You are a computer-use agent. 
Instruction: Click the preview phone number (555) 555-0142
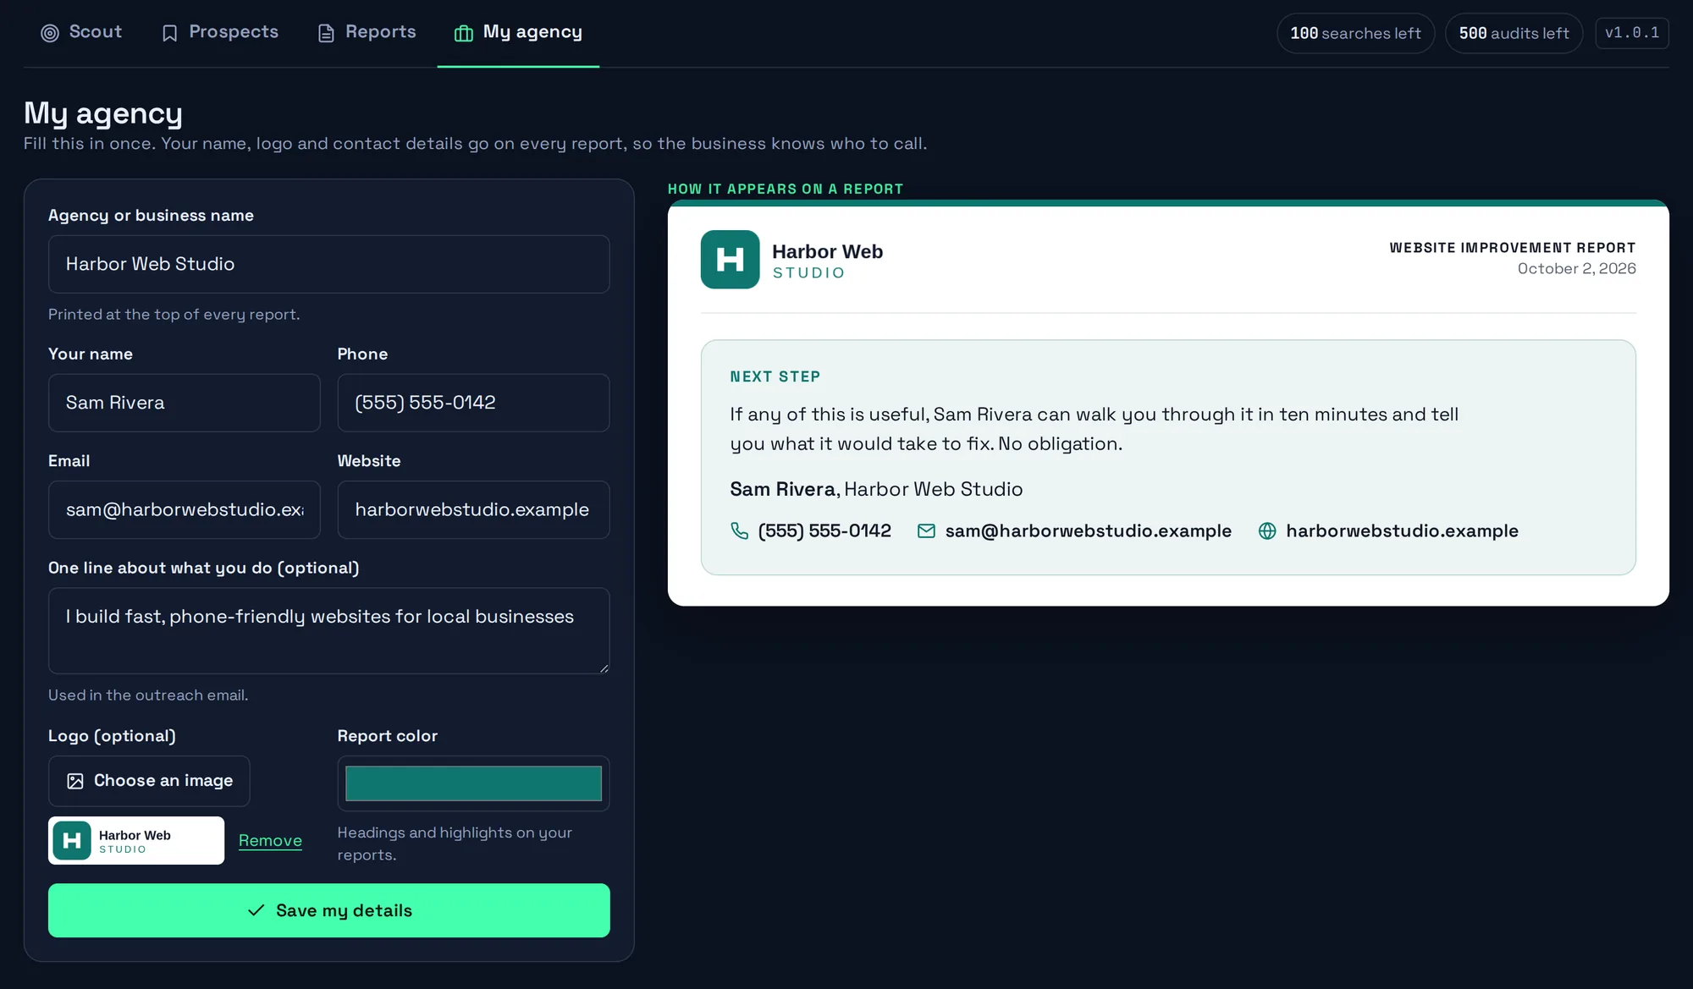click(824, 530)
